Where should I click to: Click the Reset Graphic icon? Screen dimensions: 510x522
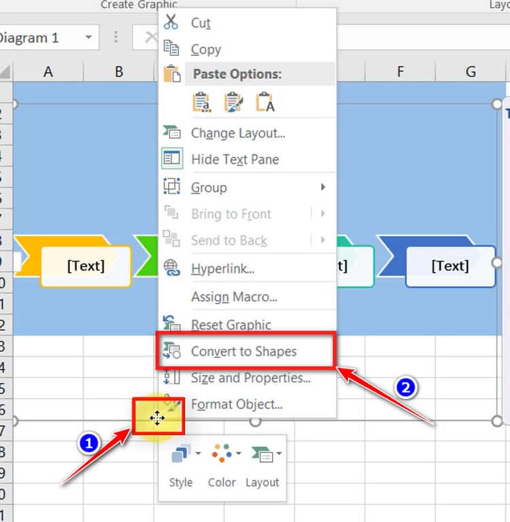[171, 323]
